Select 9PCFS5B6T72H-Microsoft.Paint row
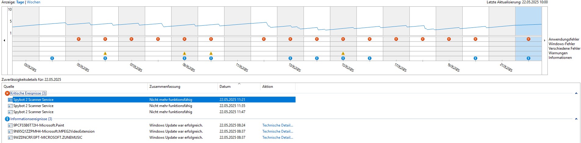This screenshot has height=143, width=581. [x=152, y=125]
